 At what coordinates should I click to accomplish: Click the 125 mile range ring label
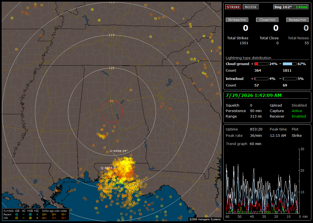(x=111, y=68)
